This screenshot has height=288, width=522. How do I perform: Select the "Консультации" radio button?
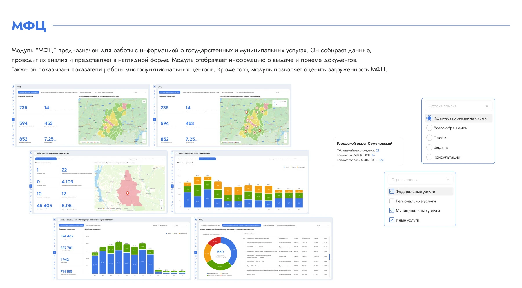coord(429,157)
